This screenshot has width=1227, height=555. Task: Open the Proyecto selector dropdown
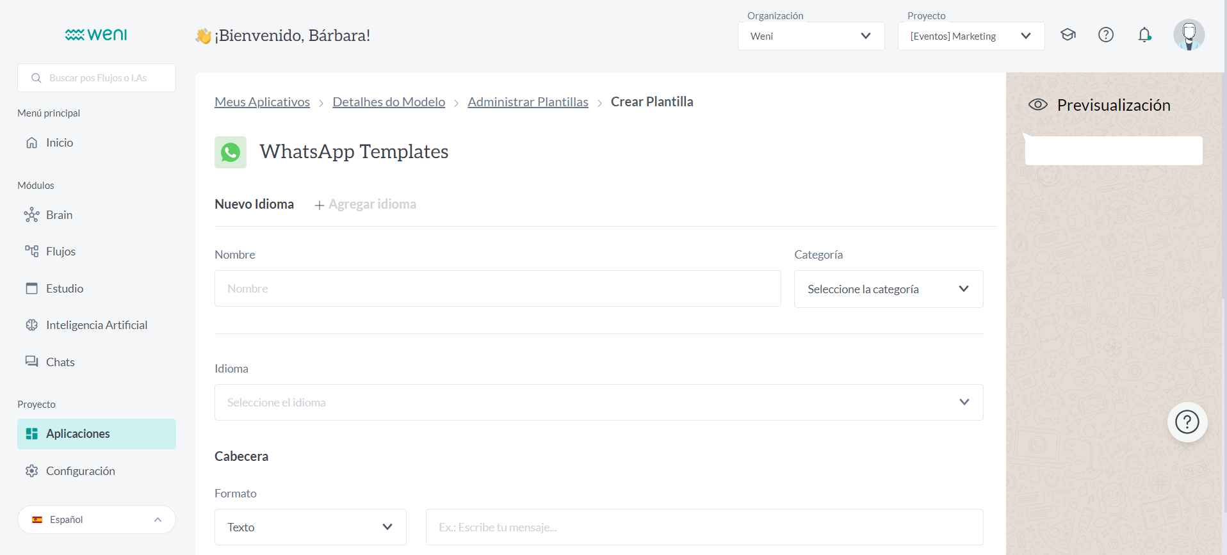pyautogui.click(x=971, y=36)
